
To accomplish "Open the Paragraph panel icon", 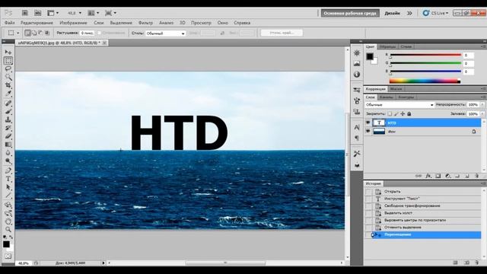I will coord(357,138).
